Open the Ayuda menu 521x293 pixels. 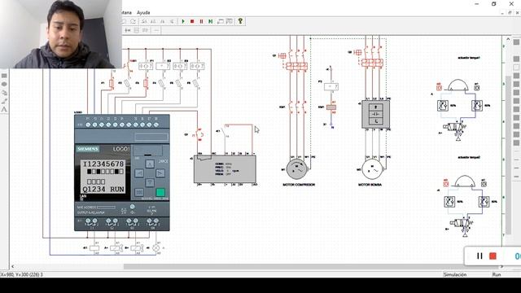[143, 13]
